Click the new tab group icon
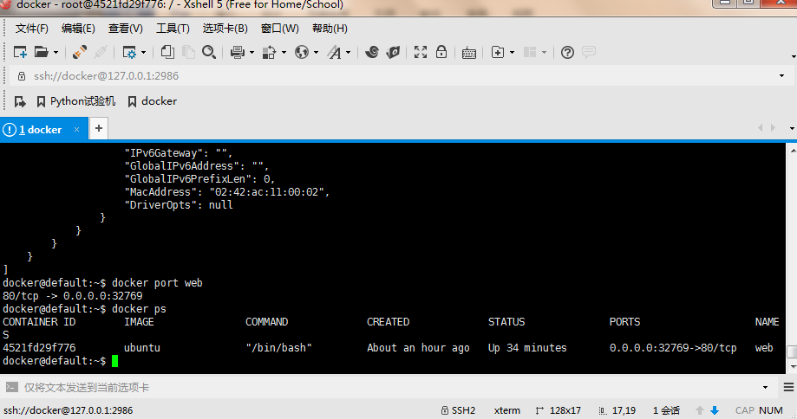The width and height of the screenshot is (797, 419). 498,52
